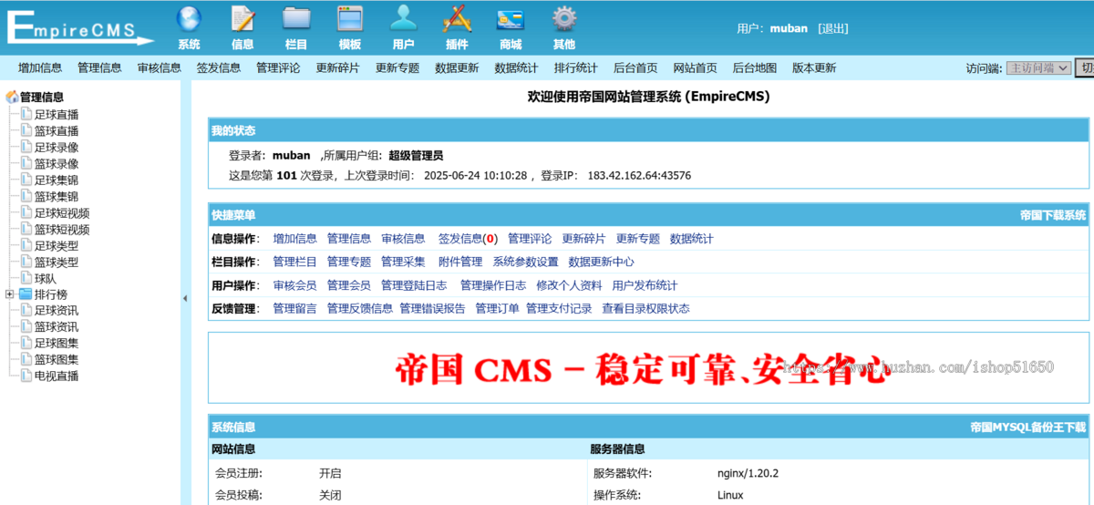
Task: Click the muban username in header
Action: 789,28
